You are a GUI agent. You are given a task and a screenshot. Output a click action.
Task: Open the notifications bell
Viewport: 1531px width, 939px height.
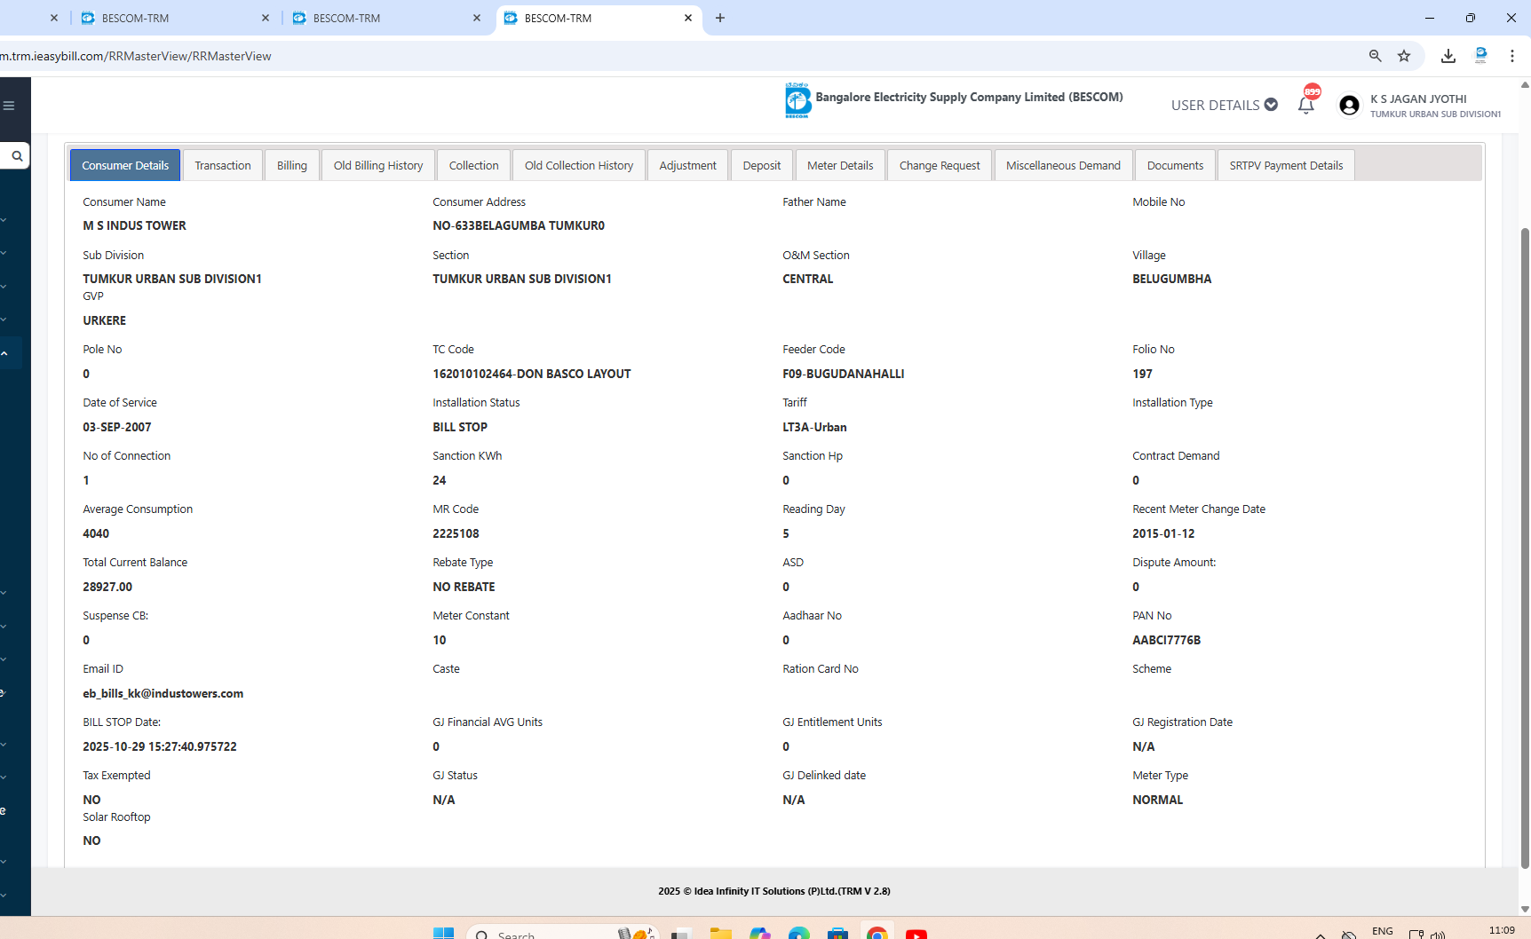[x=1306, y=105]
